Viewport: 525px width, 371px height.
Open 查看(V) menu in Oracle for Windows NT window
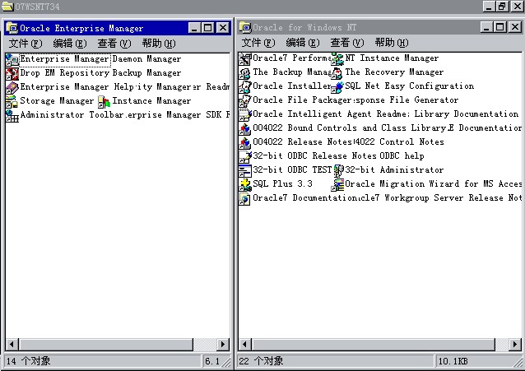tap(347, 43)
